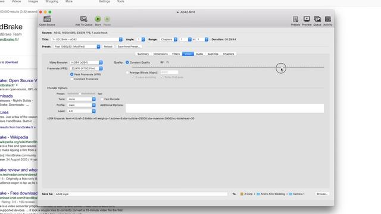This screenshot has height=214, width=381.
Task: Open the start chapter dropdown in Range
Action: coord(185,39)
